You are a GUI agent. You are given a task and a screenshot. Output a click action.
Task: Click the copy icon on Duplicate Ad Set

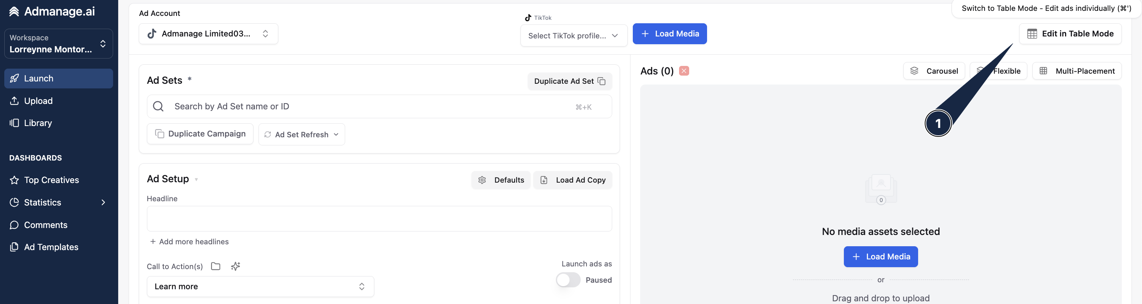pos(602,81)
